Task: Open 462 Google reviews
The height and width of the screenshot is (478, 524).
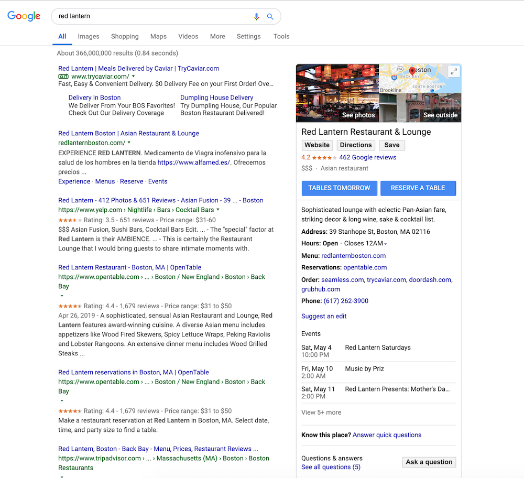Action: tap(368, 157)
